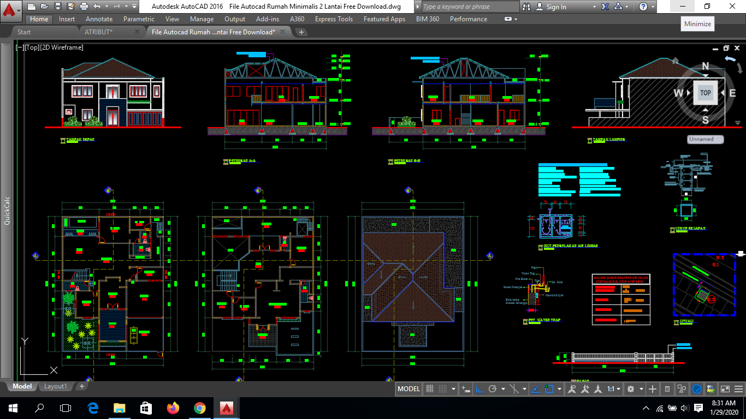Open the Annotate ribbon tab

pyautogui.click(x=99, y=19)
